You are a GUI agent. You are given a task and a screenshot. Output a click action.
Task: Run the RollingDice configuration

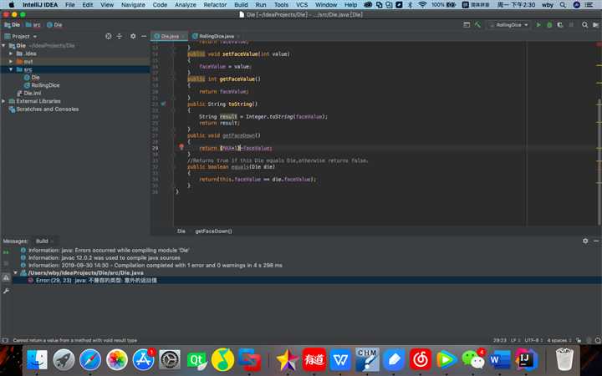pyautogui.click(x=538, y=25)
